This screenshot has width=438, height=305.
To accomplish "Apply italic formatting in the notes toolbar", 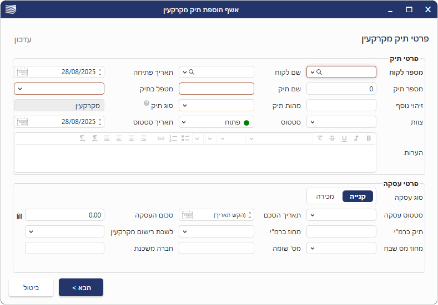I will click(x=356, y=138).
